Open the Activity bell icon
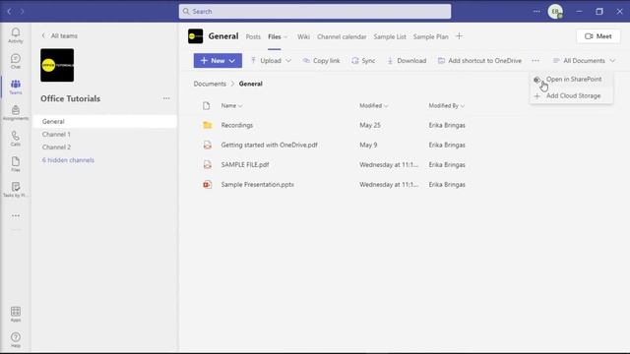Image resolution: width=630 pixels, height=354 pixels. 16,32
